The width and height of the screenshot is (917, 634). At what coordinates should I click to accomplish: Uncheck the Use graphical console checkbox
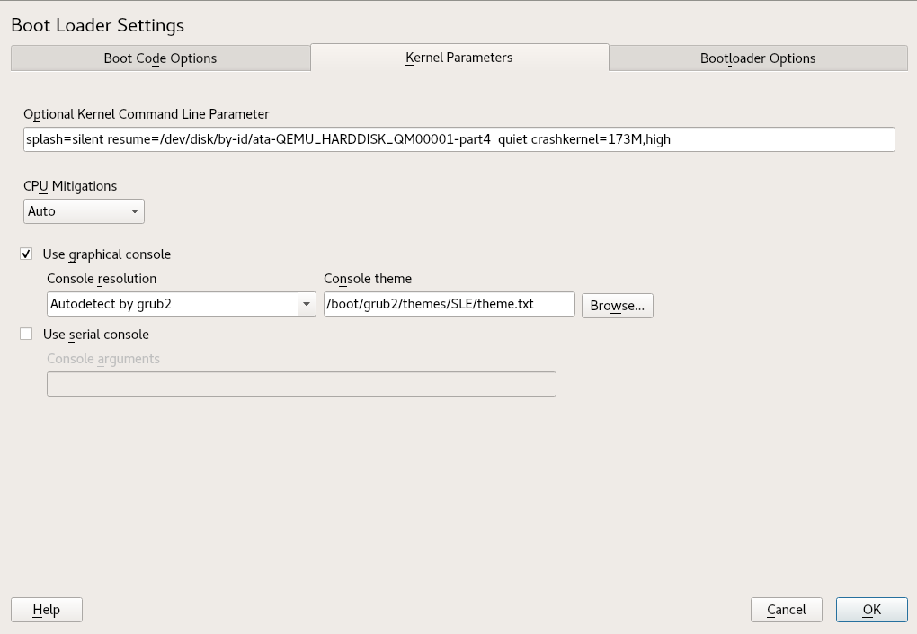click(x=26, y=254)
